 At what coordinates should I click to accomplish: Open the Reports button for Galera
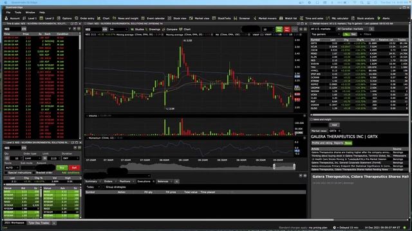[339, 143]
